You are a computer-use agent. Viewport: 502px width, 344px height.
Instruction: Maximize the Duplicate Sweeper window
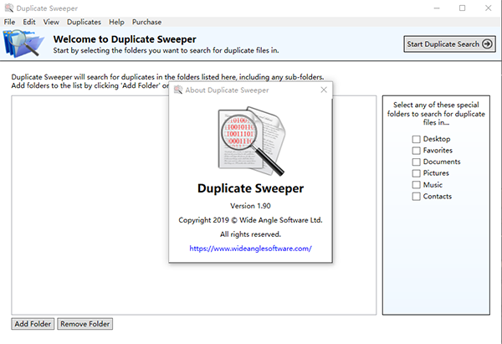(463, 8)
